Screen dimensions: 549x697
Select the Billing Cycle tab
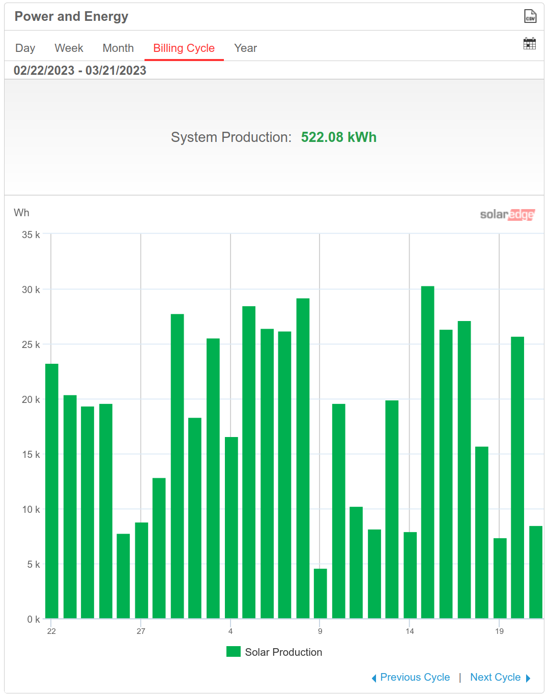point(184,48)
